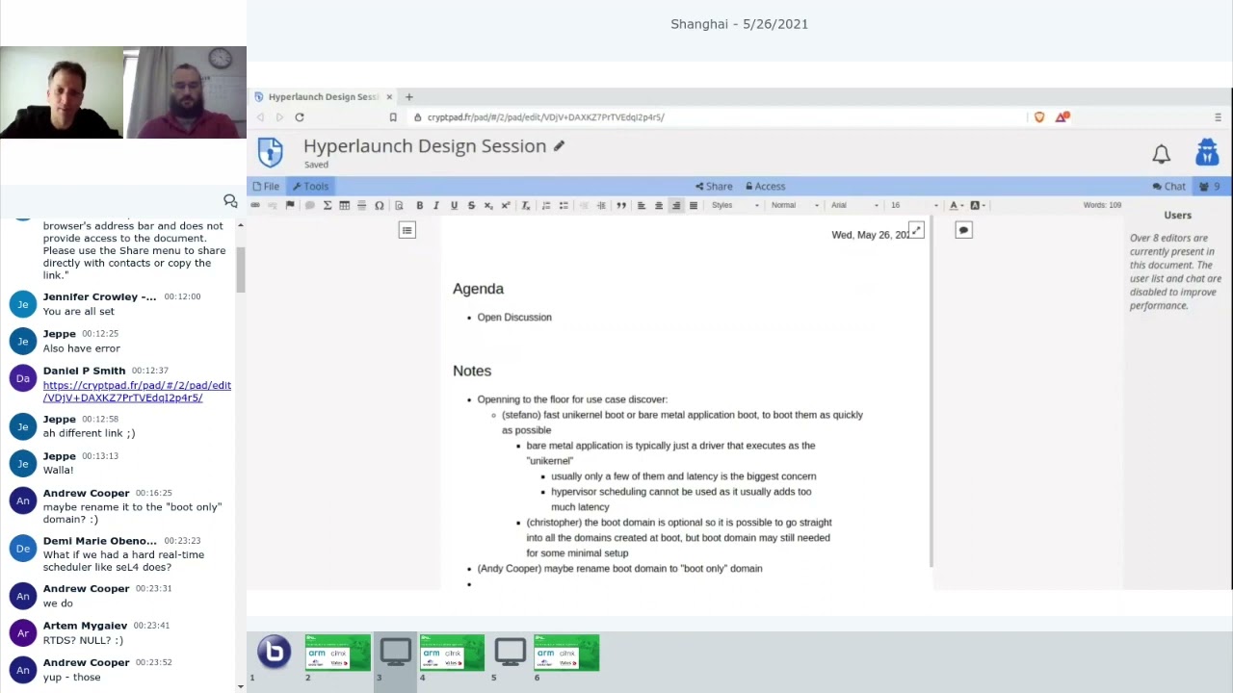Toggle the user list with count 9
The width and height of the screenshot is (1233, 693).
1209,187
